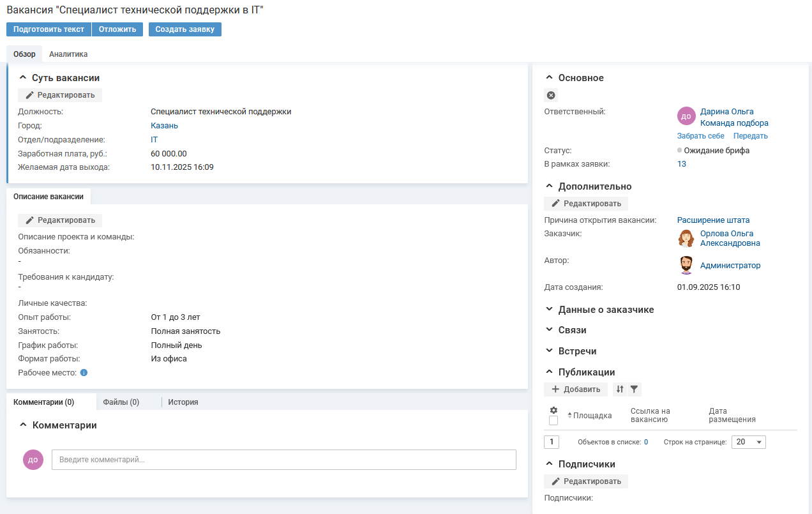Click the Администратор avatar icon

click(686, 265)
